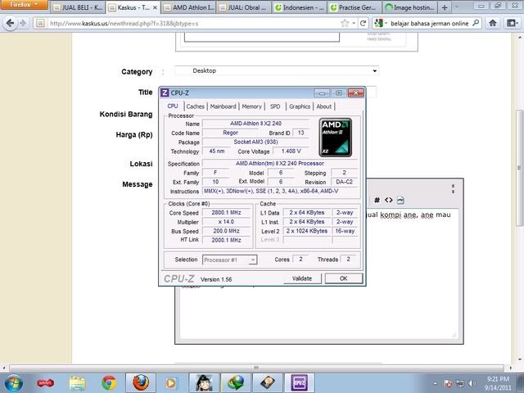Click the Name field AMD Athlon II X2 240
Image resolution: width=524 pixels, height=393 pixels.
[255, 124]
